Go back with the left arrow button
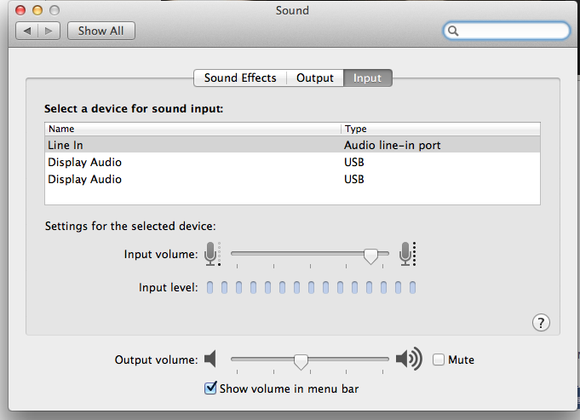The width and height of the screenshot is (580, 420). (26, 31)
